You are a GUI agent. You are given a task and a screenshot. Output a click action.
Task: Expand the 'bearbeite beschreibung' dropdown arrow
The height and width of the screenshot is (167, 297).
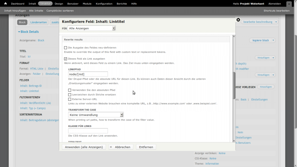(276, 22)
